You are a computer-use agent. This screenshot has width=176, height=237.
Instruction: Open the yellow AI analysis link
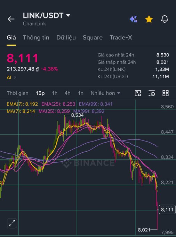point(11,77)
